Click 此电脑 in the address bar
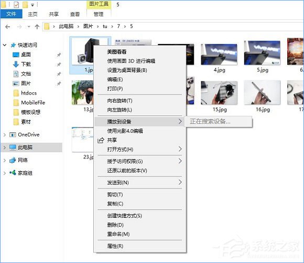 66,26
